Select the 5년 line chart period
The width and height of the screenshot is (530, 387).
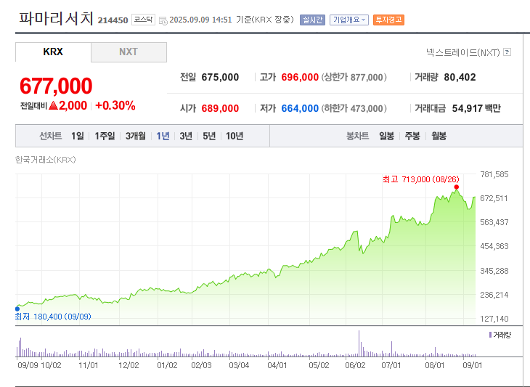209,136
